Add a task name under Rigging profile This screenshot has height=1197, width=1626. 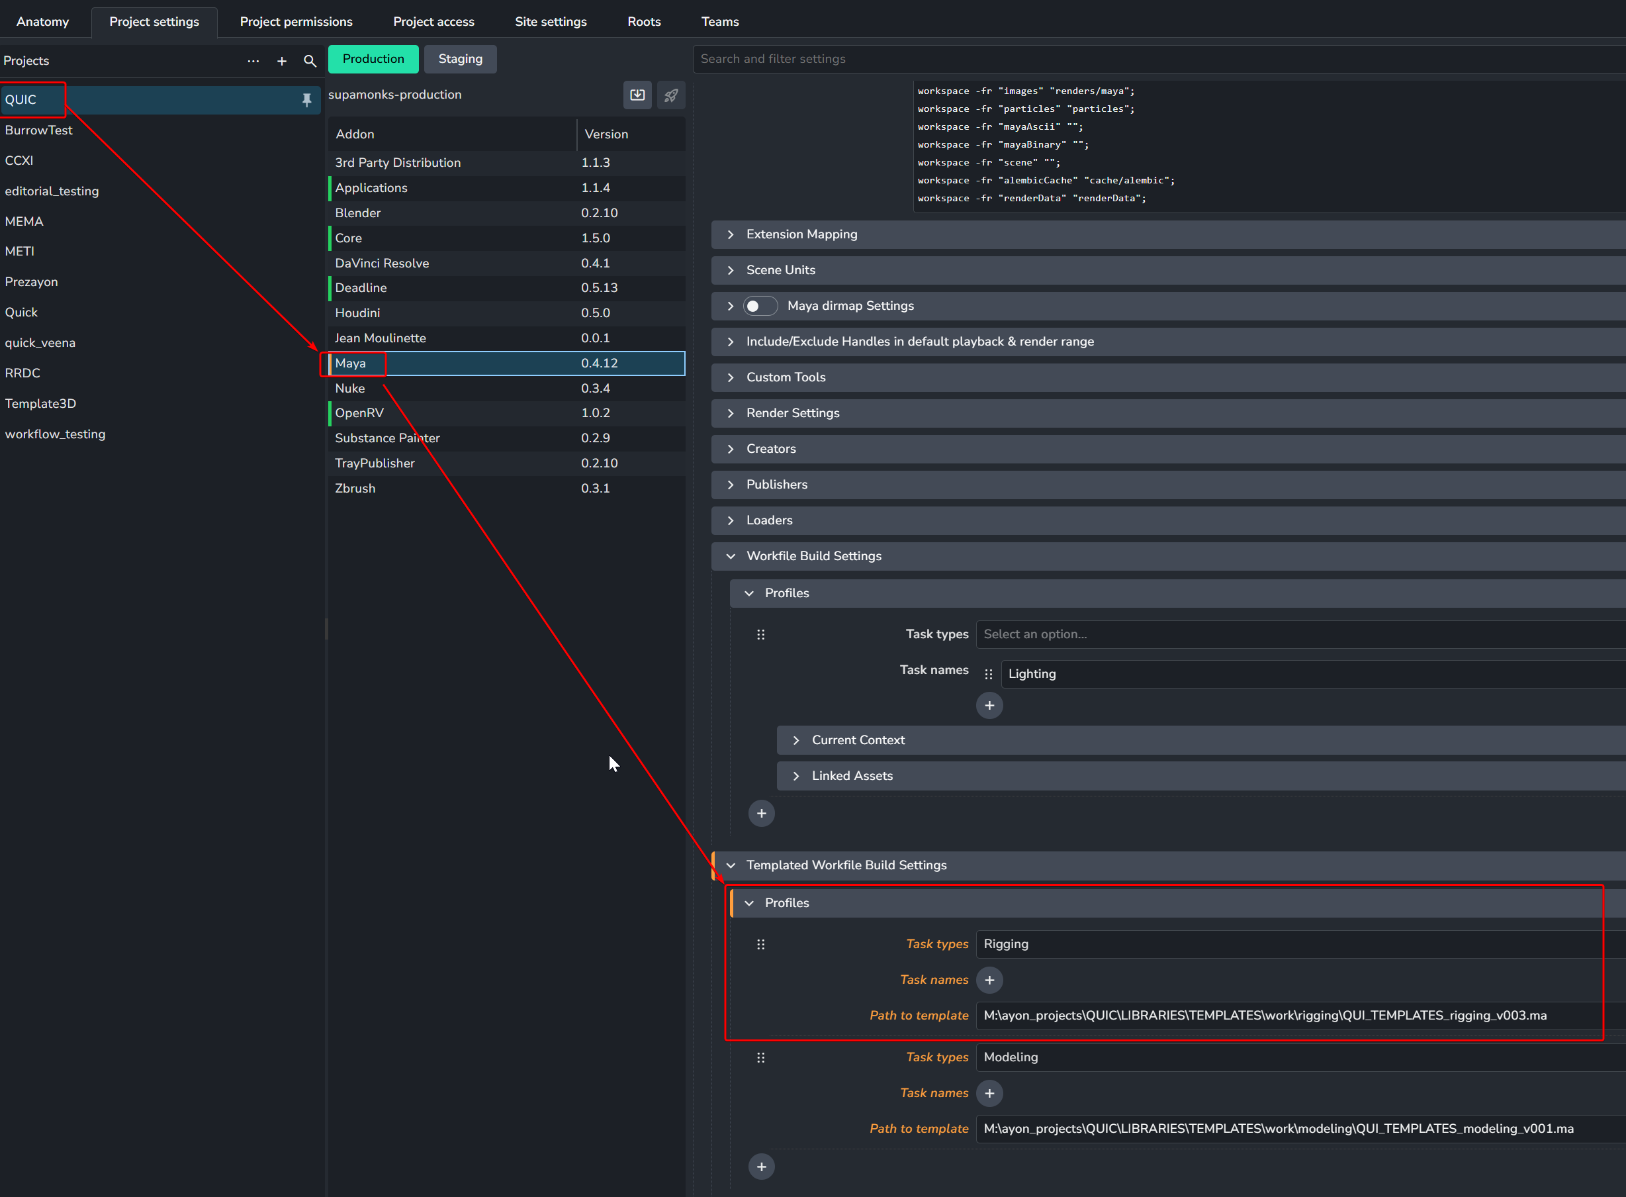(989, 980)
